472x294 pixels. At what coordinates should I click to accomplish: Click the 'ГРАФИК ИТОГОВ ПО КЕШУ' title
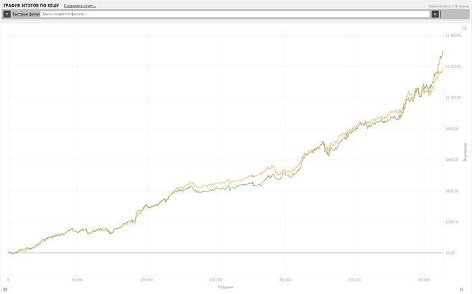(x=31, y=5)
